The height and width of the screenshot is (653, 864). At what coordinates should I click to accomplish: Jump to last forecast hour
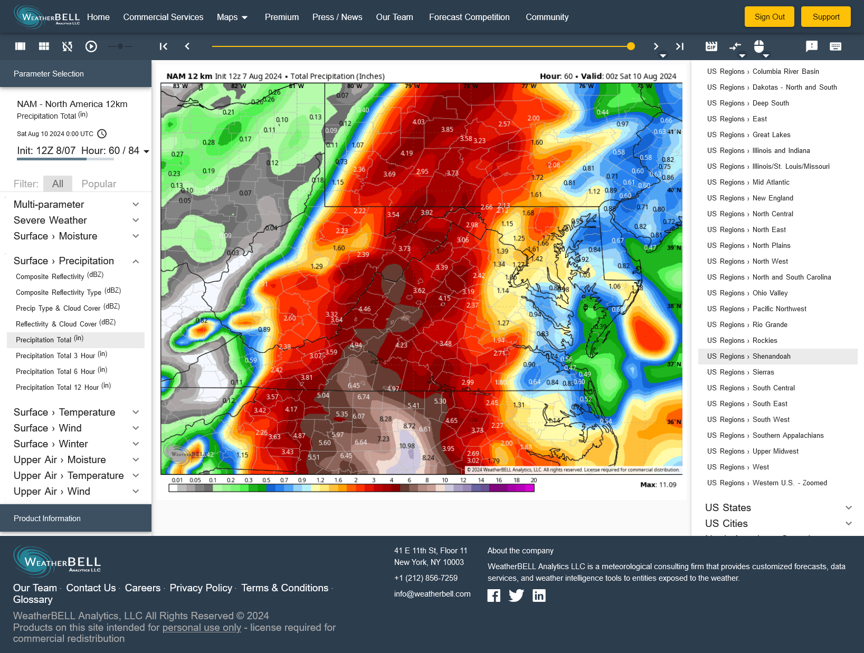pos(680,46)
